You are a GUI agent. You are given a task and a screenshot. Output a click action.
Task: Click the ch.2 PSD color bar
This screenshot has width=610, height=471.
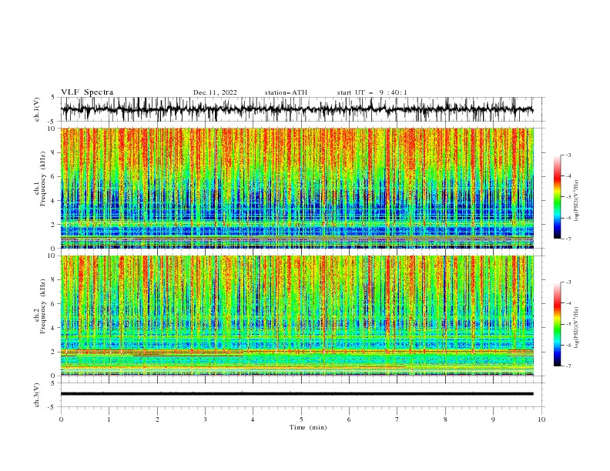(557, 324)
